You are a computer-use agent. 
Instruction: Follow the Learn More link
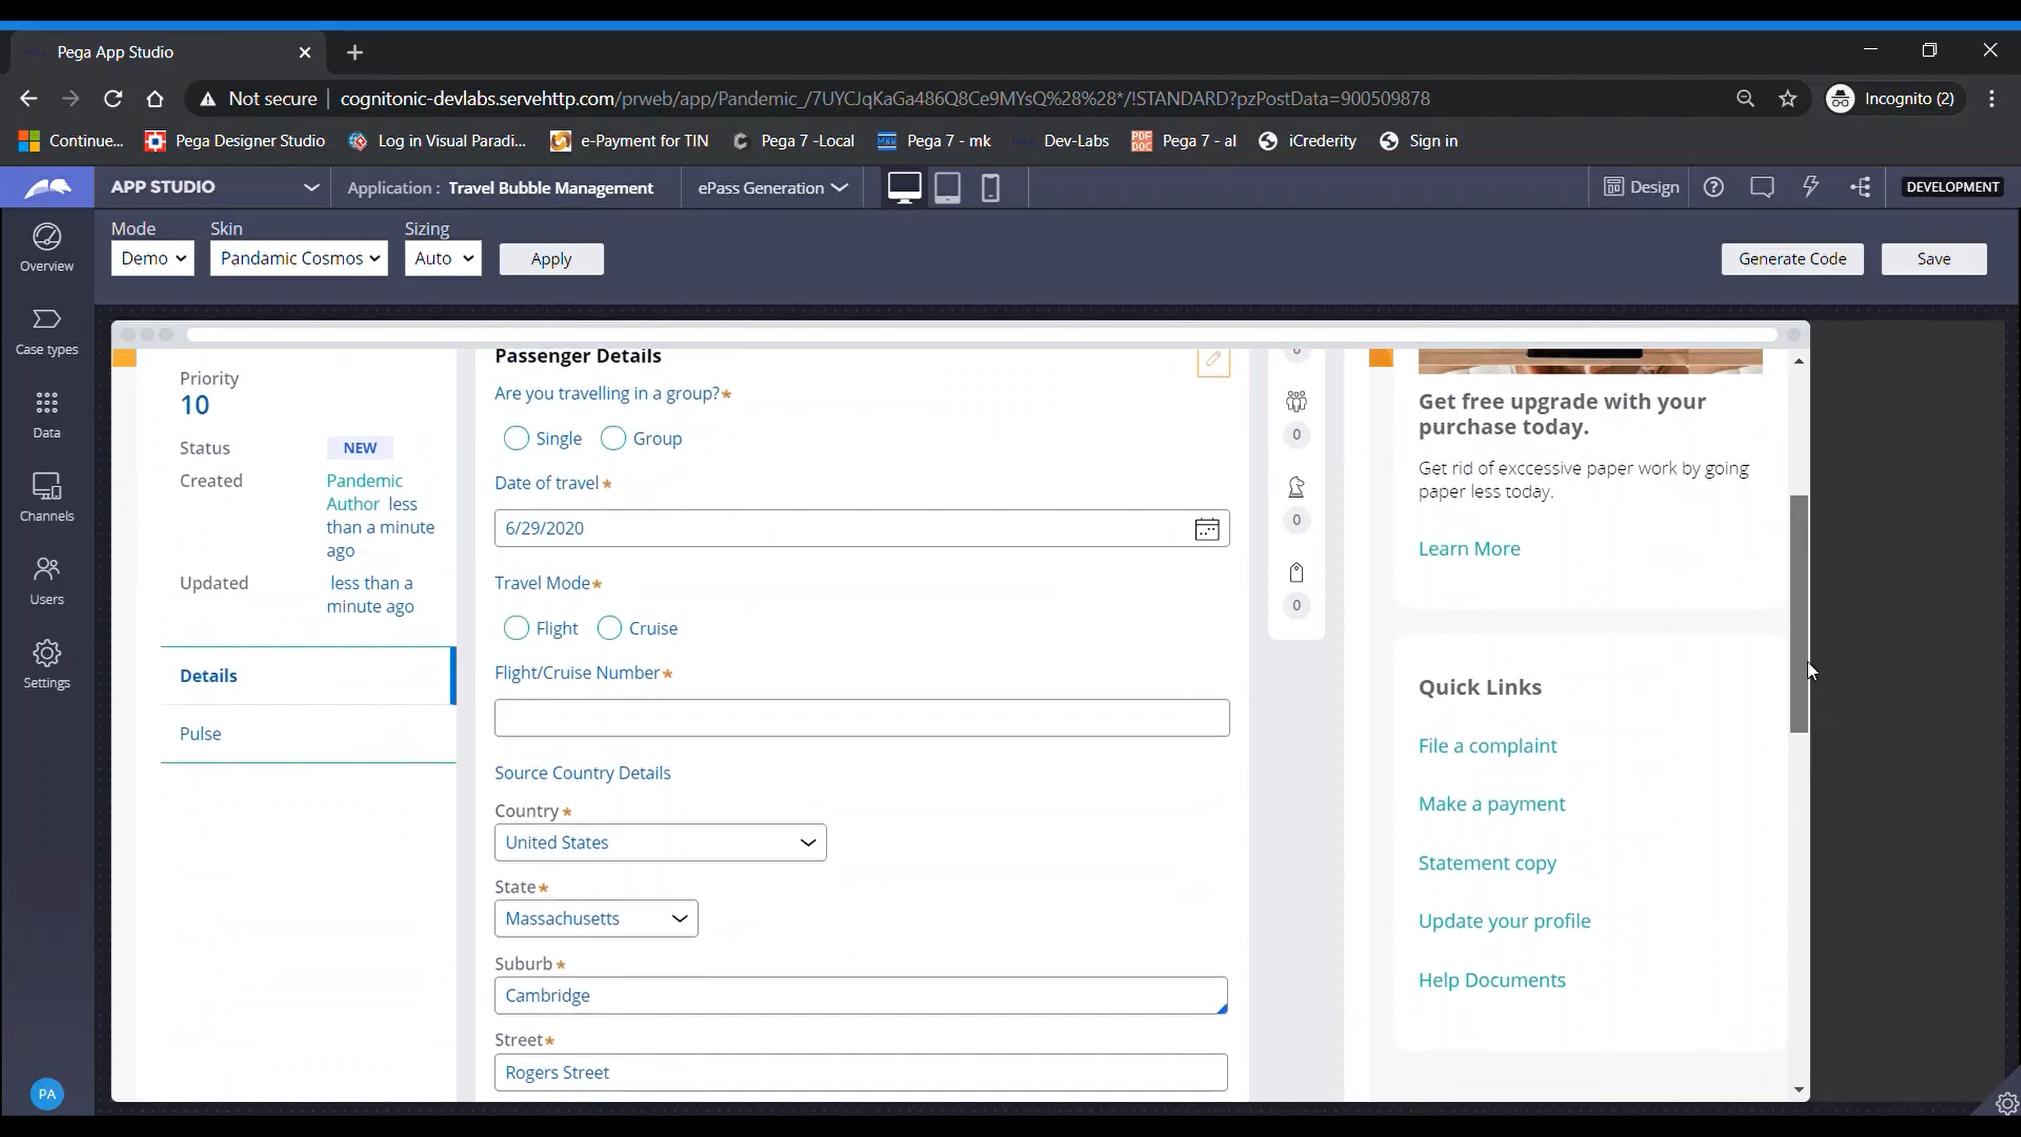click(x=1469, y=548)
